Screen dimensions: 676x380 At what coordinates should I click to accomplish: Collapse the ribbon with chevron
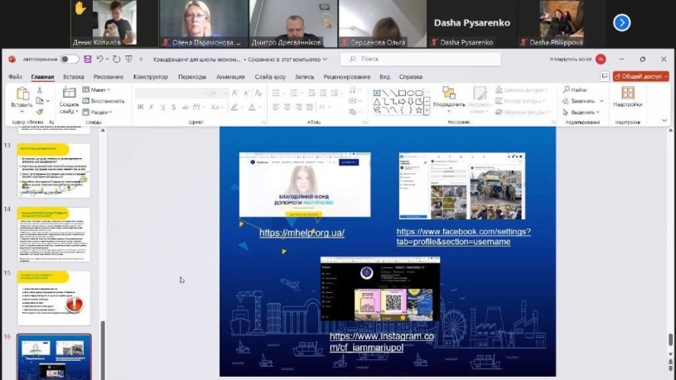[x=664, y=121]
